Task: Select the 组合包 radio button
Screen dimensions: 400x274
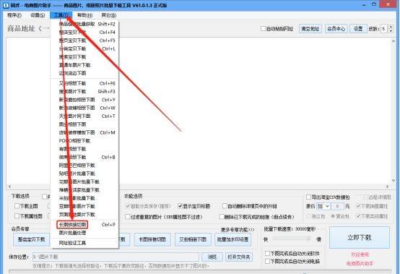Action: tap(333, 216)
